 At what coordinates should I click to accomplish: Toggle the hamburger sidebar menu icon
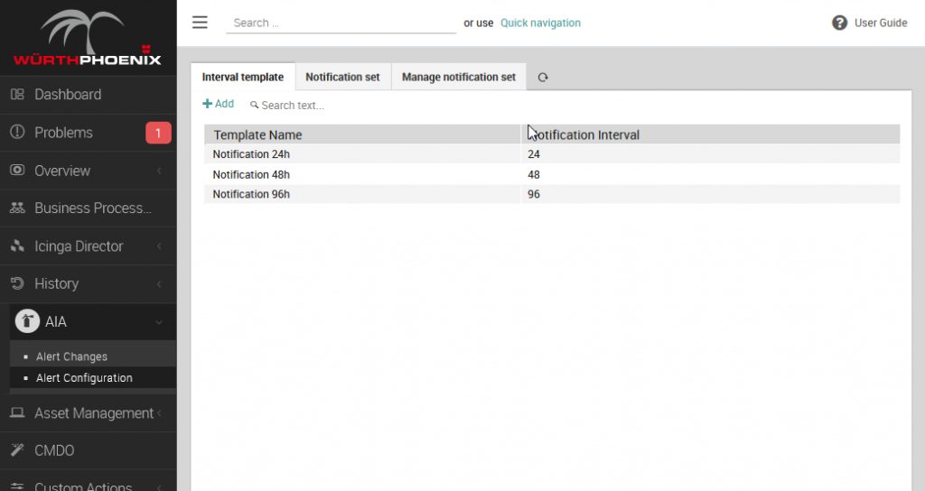click(200, 23)
